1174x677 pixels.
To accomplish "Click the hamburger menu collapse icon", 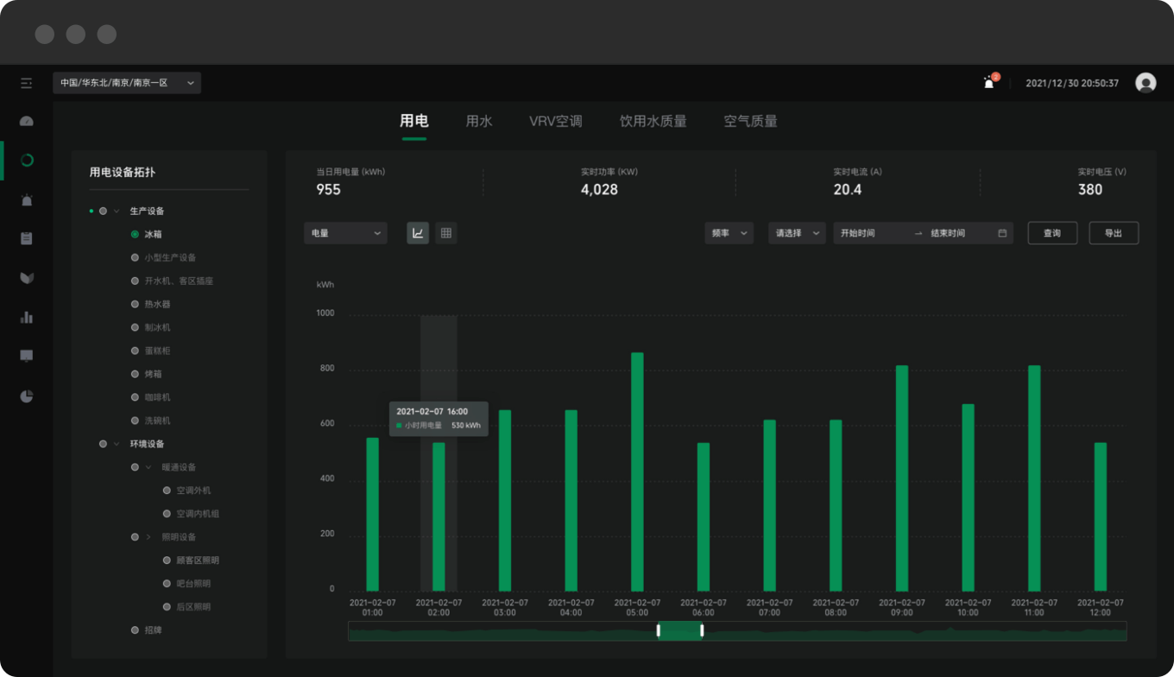I will [27, 83].
